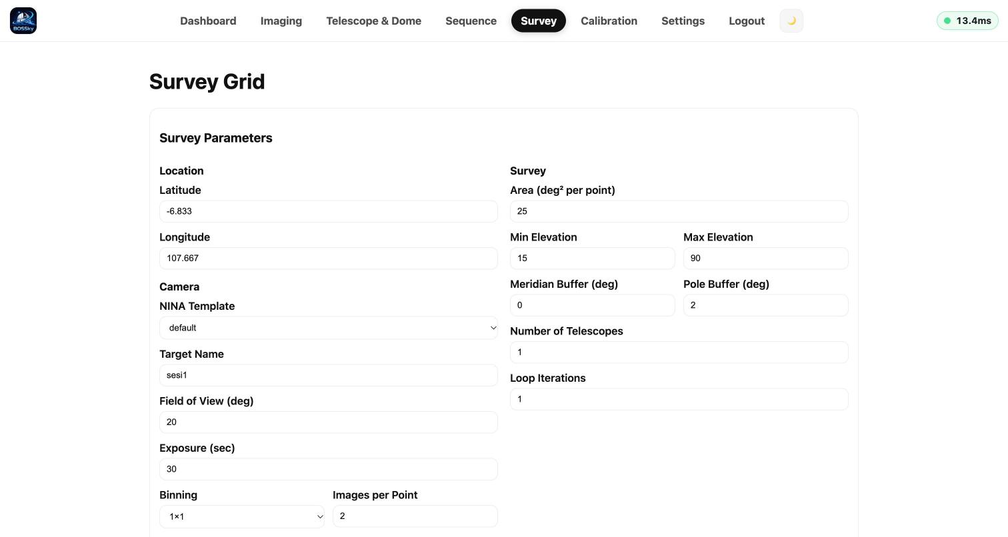Focus the Target Name field
Image resolution: width=1008 pixels, height=537 pixels.
pyautogui.click(x=329, y=375)
